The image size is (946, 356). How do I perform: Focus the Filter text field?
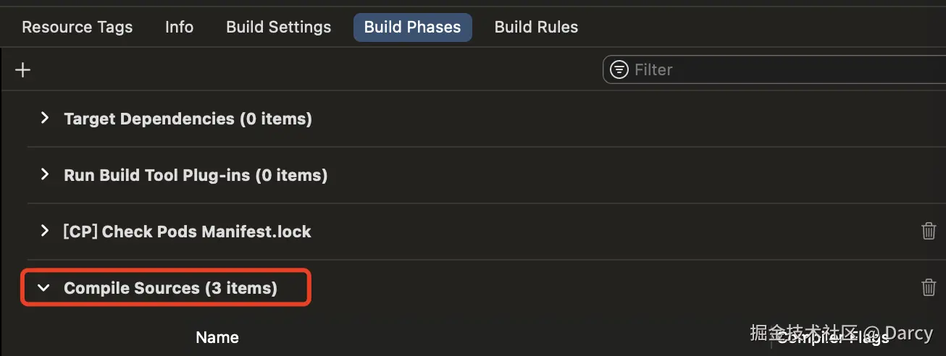(x=782, y=69)
